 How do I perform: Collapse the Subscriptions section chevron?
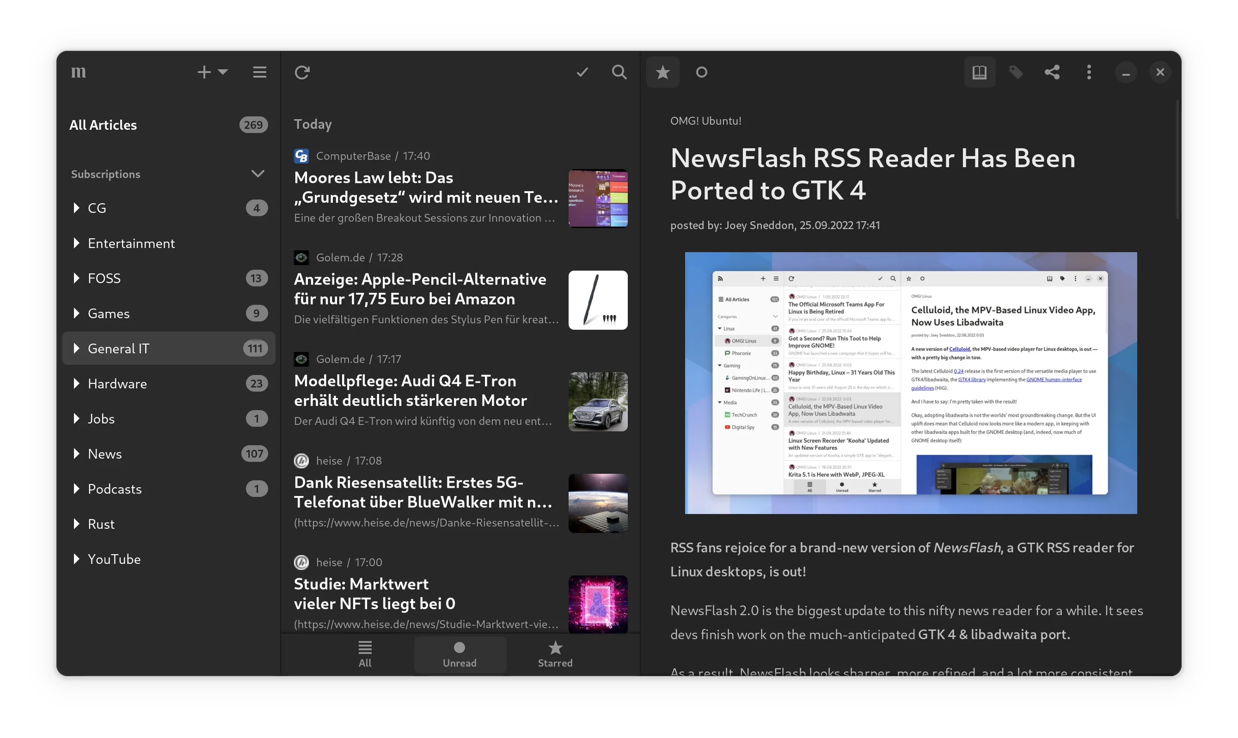[257, 174]
